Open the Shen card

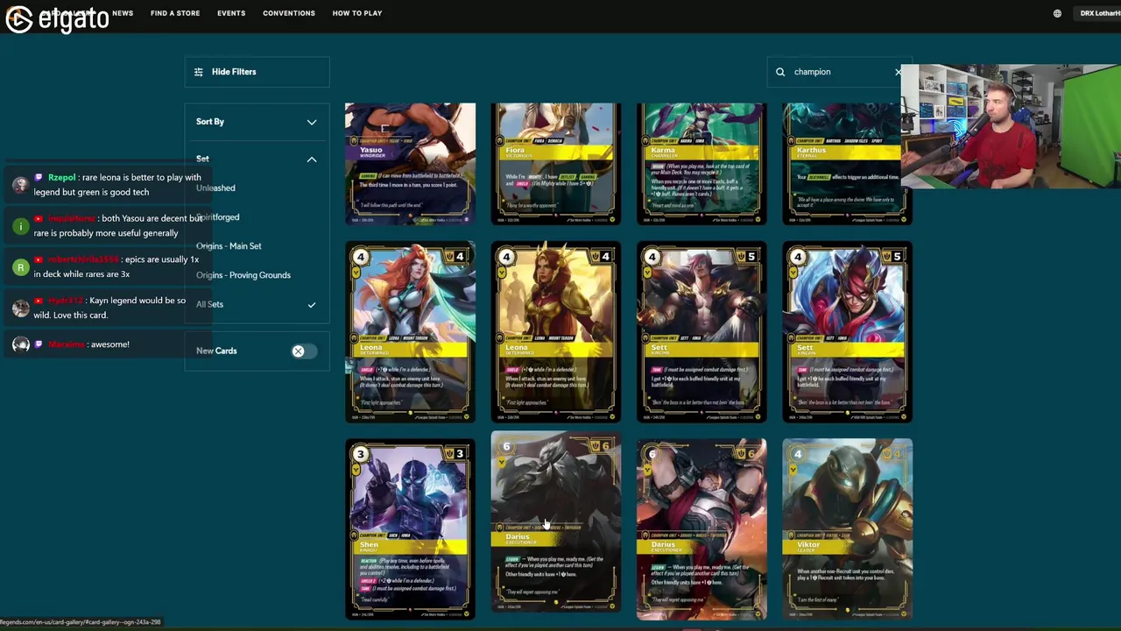(410, 529)
